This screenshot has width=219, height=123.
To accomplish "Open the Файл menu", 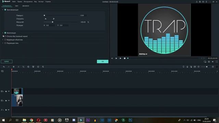I will click(x=14, y=2).
